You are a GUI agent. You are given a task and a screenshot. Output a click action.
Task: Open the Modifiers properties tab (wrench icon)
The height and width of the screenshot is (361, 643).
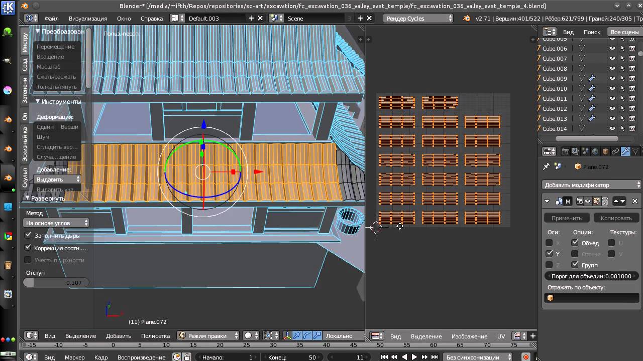pos(625,151)
